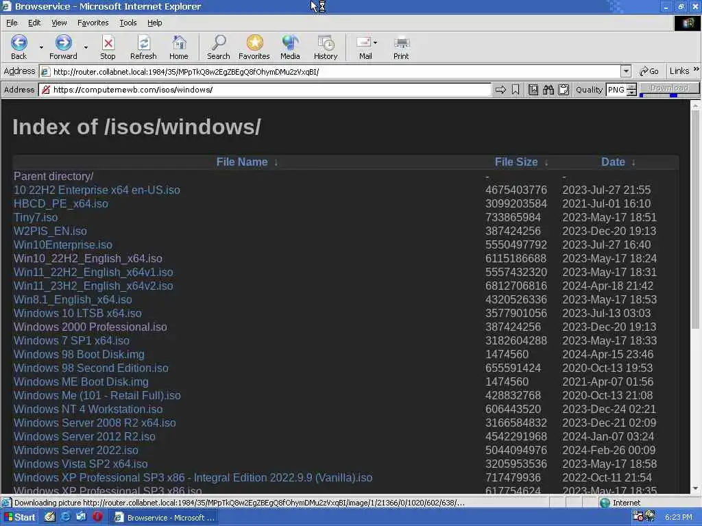Click the date 2024-Apr-18 21:42

(607, 286)
